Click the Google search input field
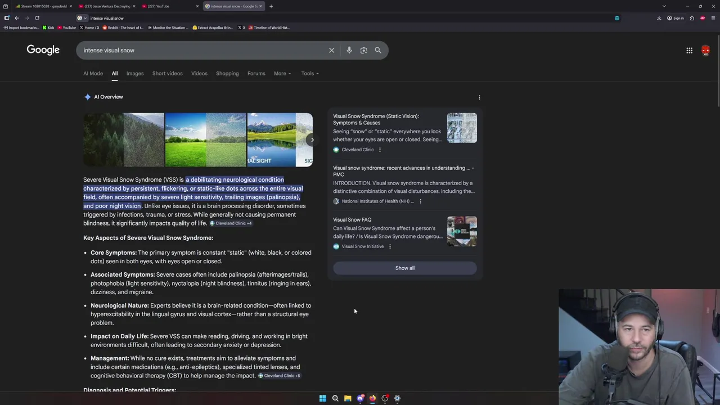This screenshot has width=720, height=405. (x=202, y=50)
